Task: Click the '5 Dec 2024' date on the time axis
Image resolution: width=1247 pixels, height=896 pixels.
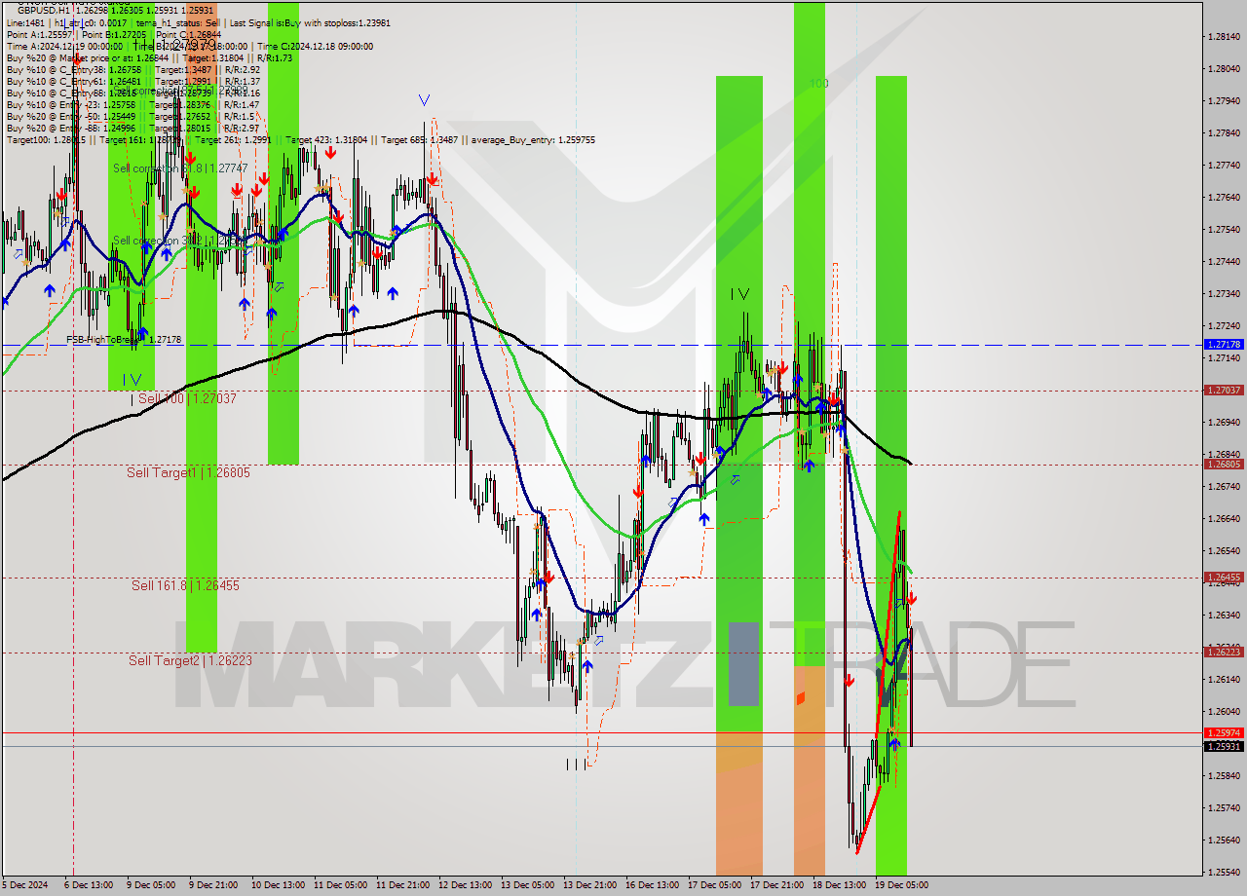Action: (24, 885)
